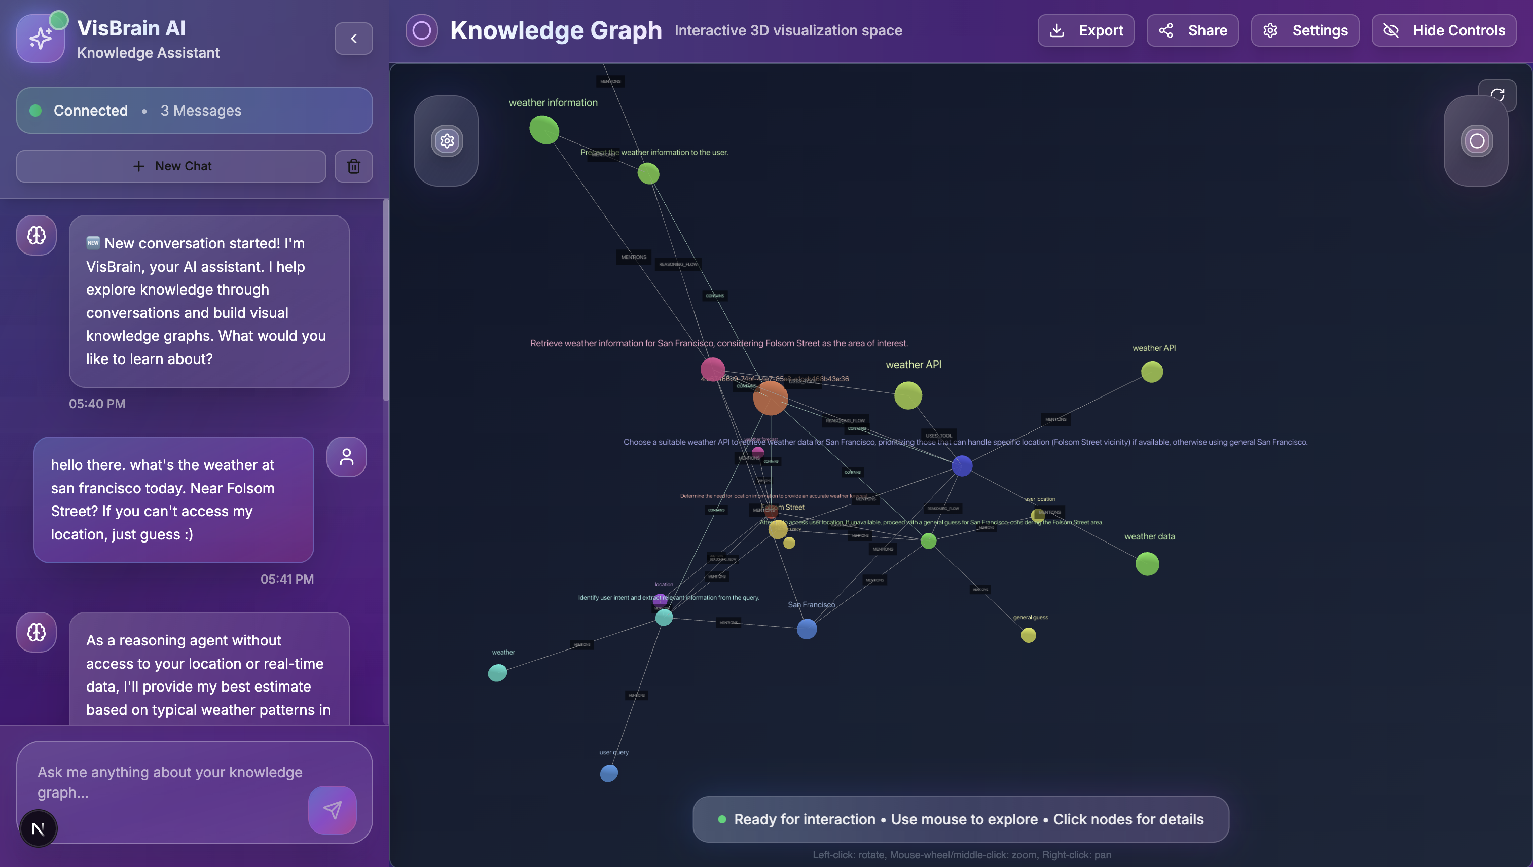Click the chat panel scrollbar
1533x867 pixels.
pos(386,301)
